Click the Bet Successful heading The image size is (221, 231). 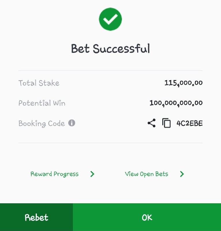[110, 49]
